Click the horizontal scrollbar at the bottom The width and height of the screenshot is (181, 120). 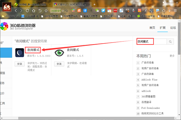tap(96, 118)
